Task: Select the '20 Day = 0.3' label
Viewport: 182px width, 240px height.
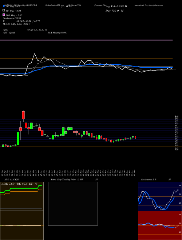Action: 13,7
